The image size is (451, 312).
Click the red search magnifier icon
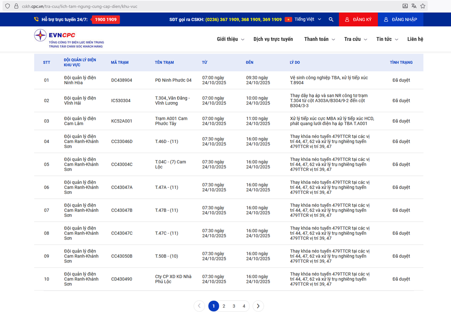tap(331, 19)
